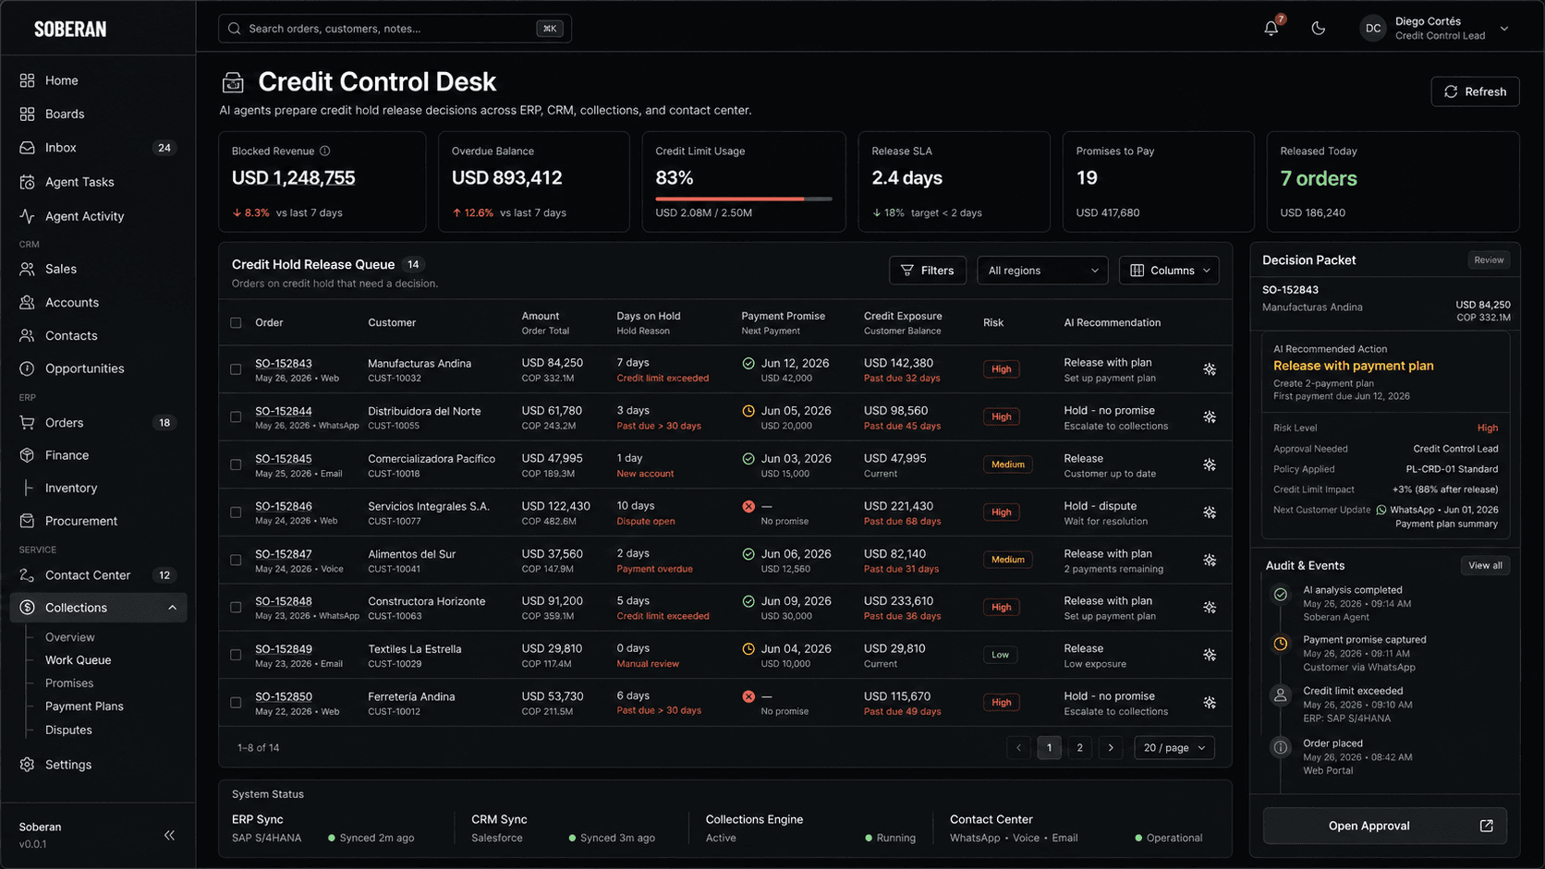This screenshot has height=869, width=1545.
Task: Go to next page arrow
Action: [x=1111, y=748]
